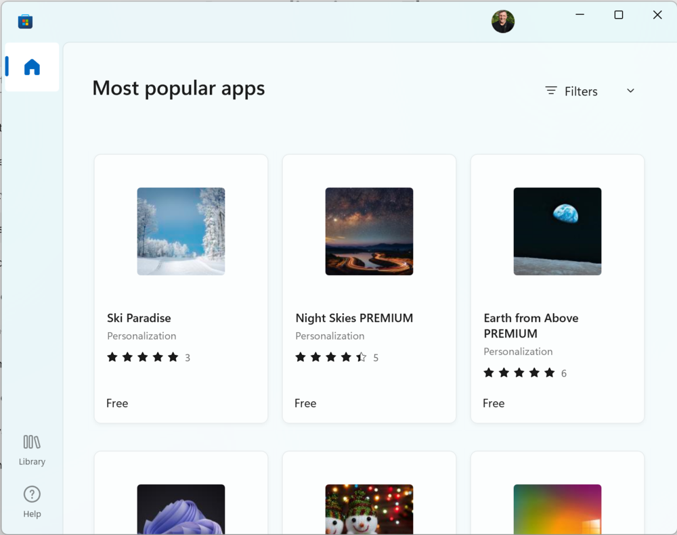Image resolution: width=677 pixels, height=535 pixels.
Task: Select Earth from Above PREMIUM title
Action: point(531,325)
